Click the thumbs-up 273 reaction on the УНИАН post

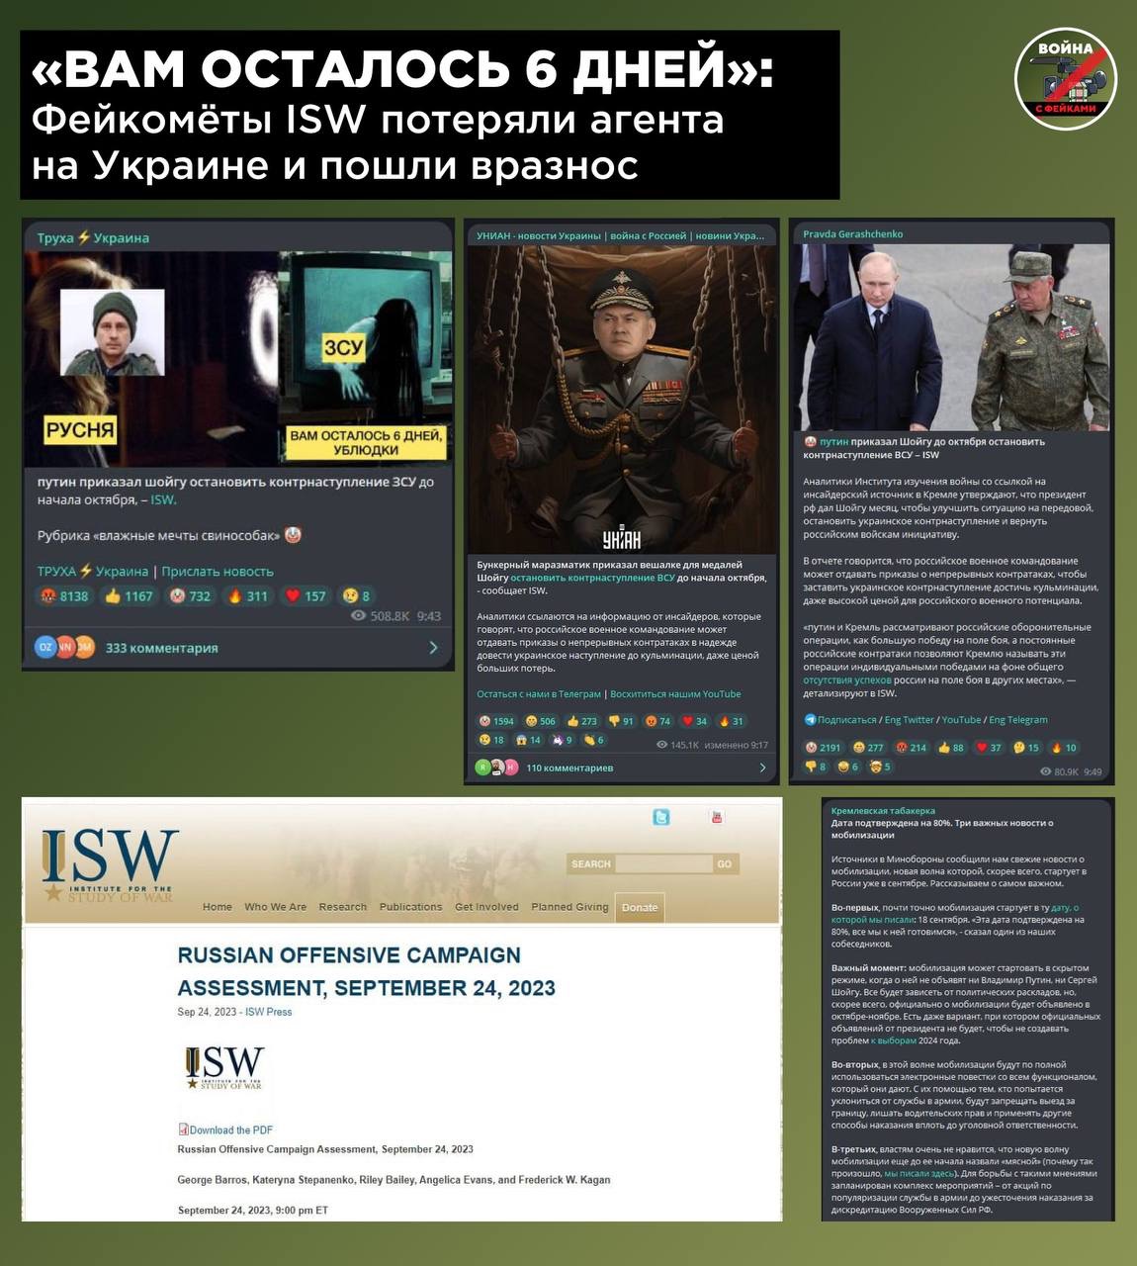582,721
